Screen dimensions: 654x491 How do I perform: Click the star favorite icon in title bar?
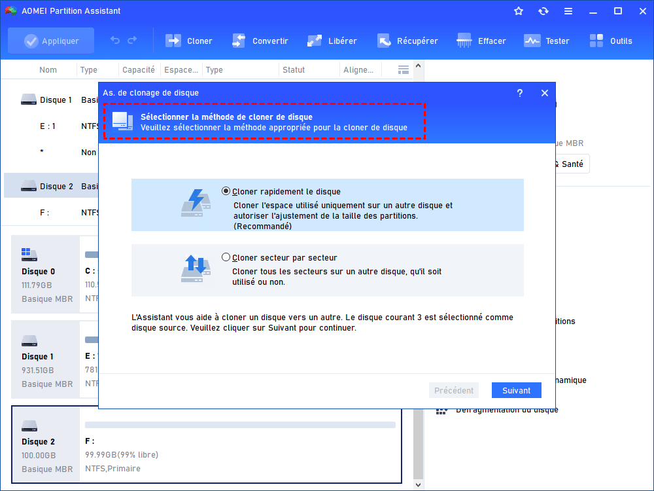point(519,11)
